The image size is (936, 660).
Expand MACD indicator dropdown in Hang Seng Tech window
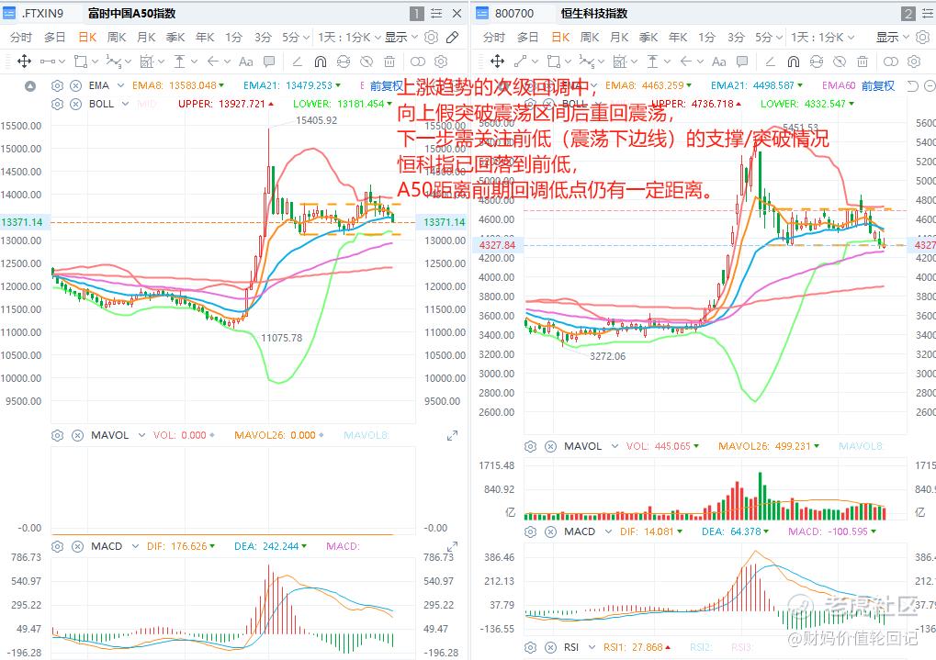coord(608,531)
